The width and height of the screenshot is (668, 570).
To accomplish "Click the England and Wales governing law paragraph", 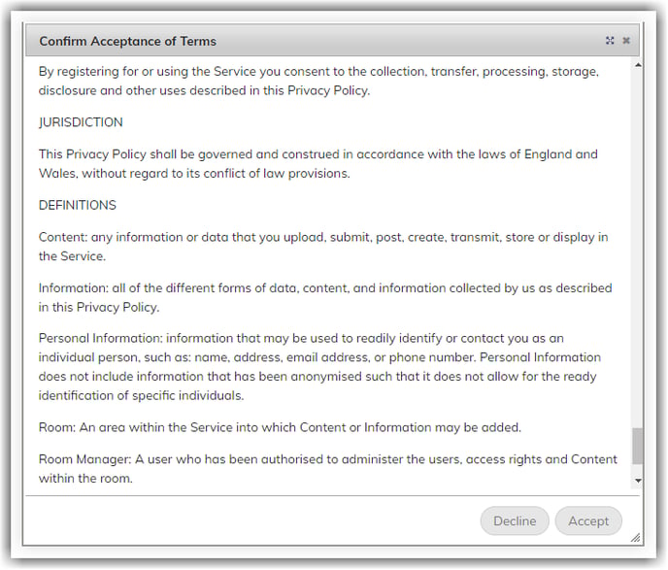I will tap(318, 163).
